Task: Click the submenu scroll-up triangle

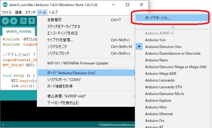Action: pyautogui.click(x=173, y=27)
